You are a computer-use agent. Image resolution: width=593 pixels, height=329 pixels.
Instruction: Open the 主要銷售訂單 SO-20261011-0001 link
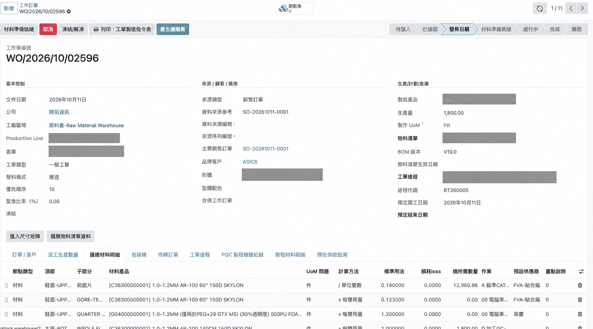266,149
